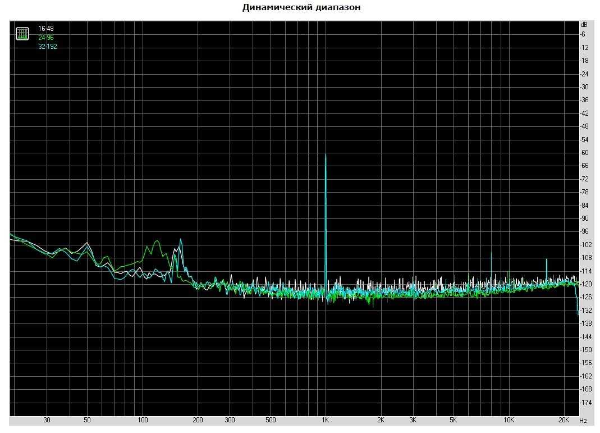The width and height of the screenshot is (600, 433).
Task: Click the -174 label on dB axis
Action: 588,402
